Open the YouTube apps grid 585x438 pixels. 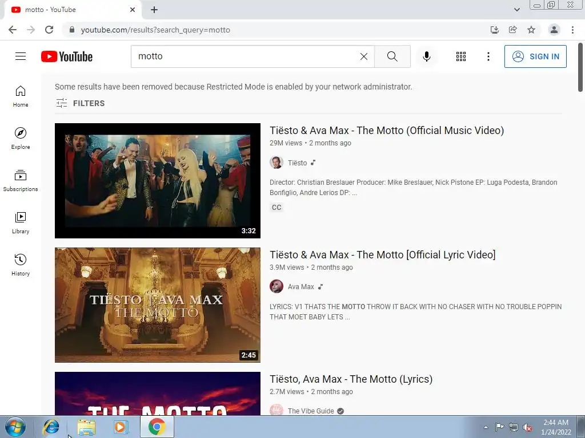click(x=461, y=56)
